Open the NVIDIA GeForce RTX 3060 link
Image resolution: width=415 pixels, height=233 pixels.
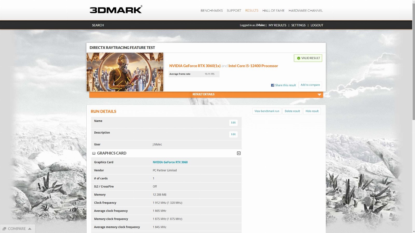click(x=170, y=162)
